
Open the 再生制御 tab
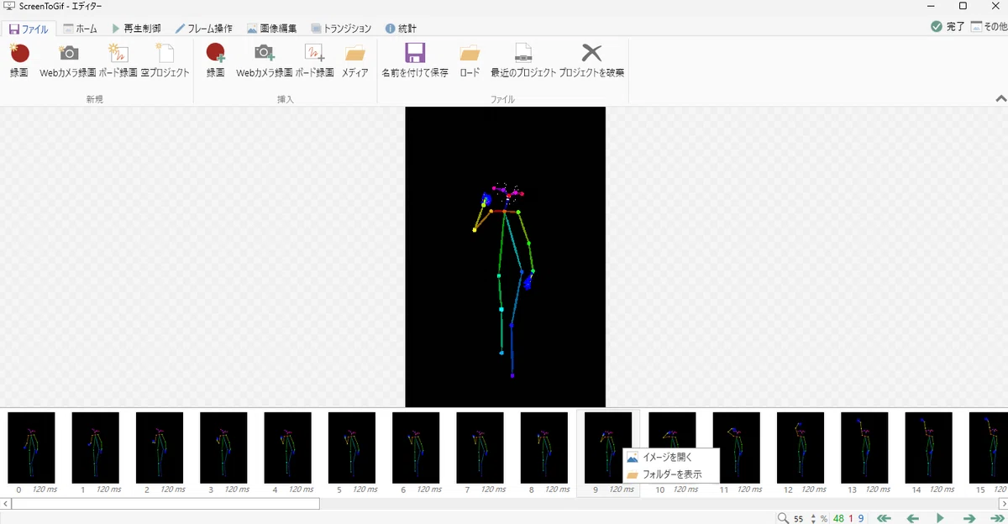136,29
